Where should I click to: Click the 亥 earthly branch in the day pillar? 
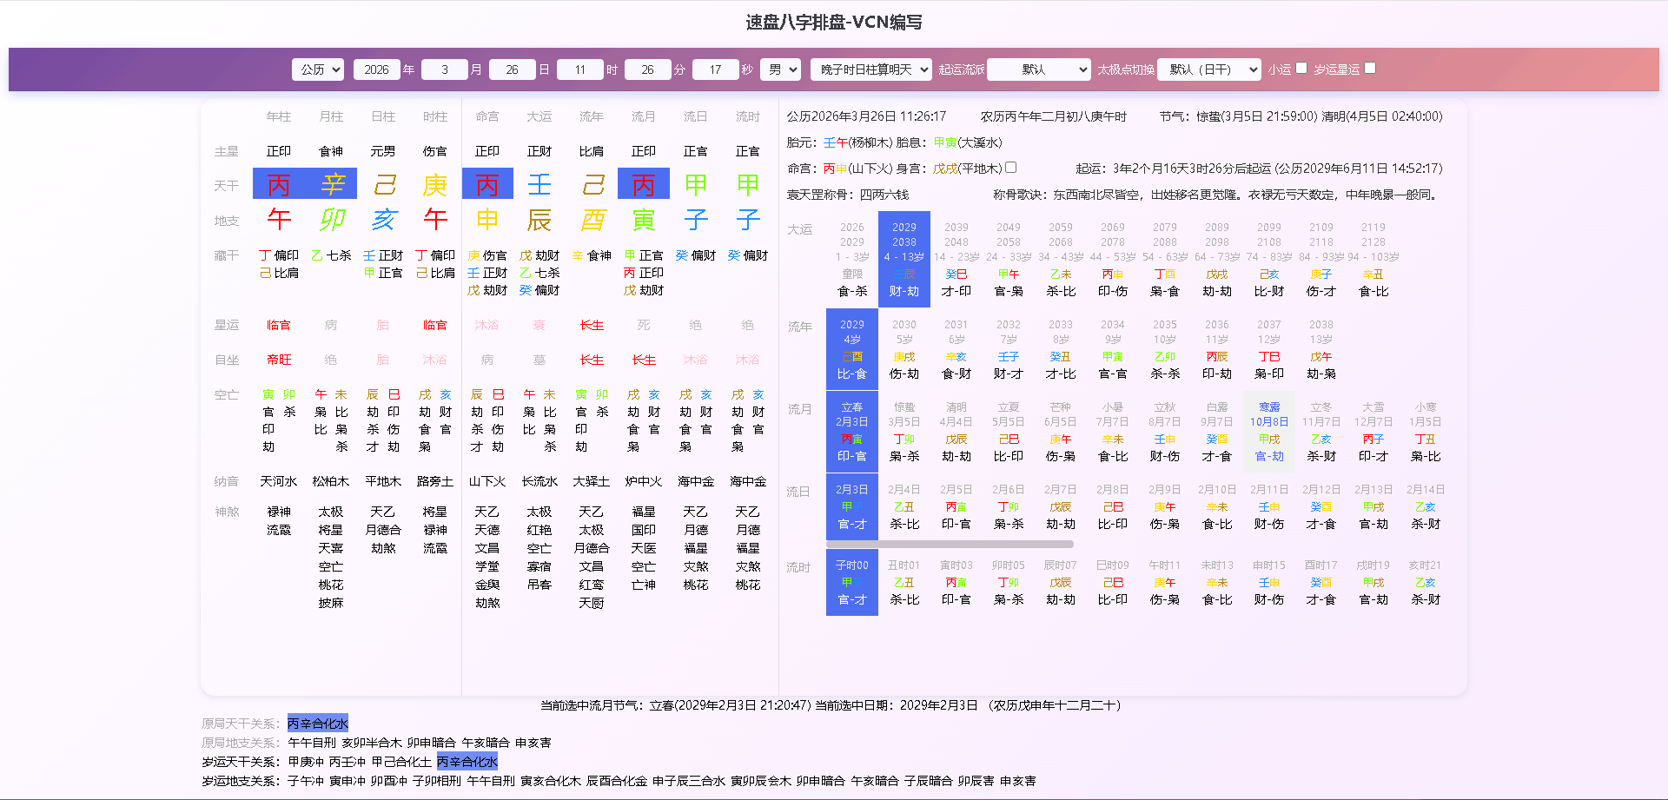click(383, 220)
